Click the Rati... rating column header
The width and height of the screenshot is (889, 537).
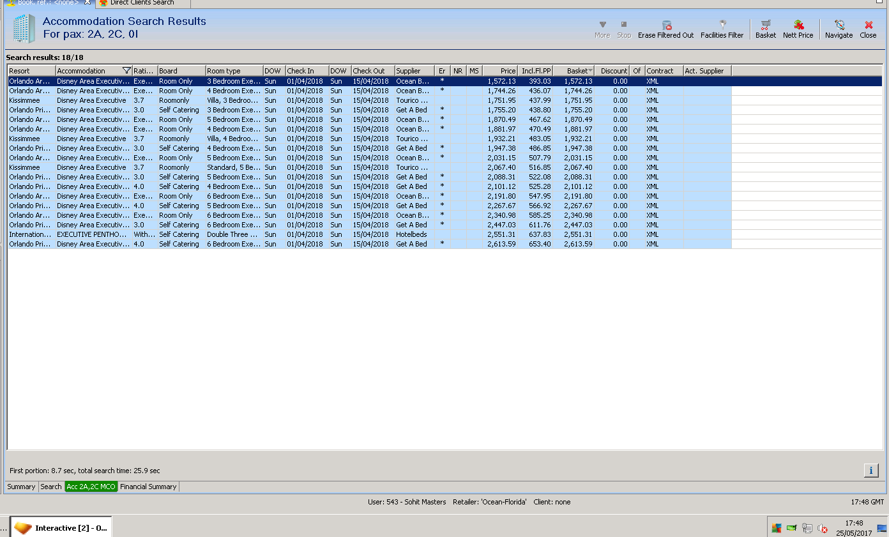coord(145,71)
